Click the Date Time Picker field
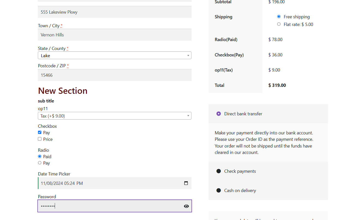 (x=115, y=183)
